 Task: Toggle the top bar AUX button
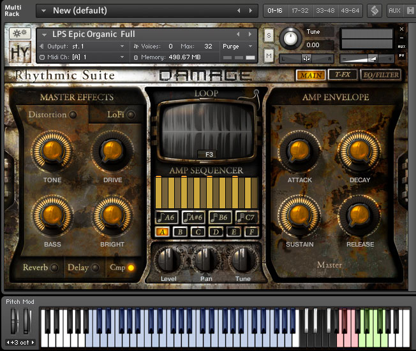point(394,11)
